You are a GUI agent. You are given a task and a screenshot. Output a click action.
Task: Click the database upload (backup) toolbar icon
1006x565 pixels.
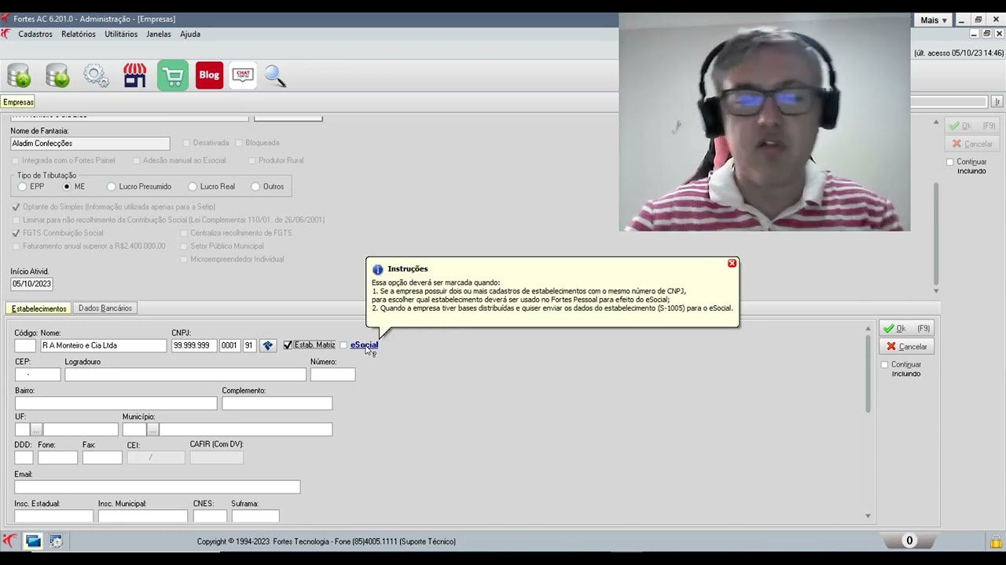(19, 75)
